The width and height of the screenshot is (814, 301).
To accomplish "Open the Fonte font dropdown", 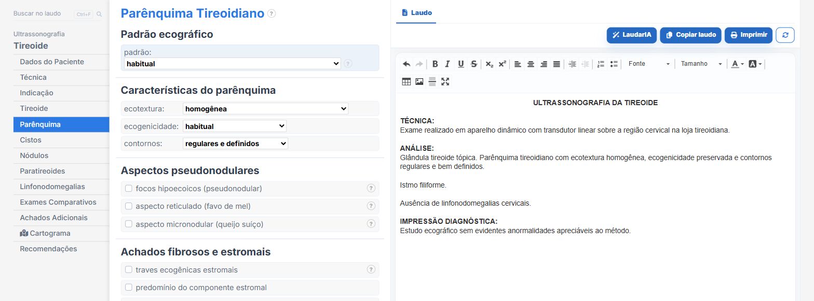I will (x=649, y=64).
